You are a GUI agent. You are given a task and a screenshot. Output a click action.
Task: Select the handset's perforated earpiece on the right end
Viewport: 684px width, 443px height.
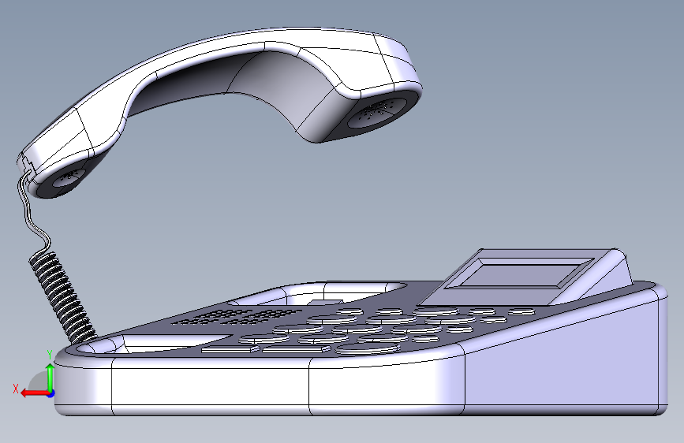(x=378, y=113)
